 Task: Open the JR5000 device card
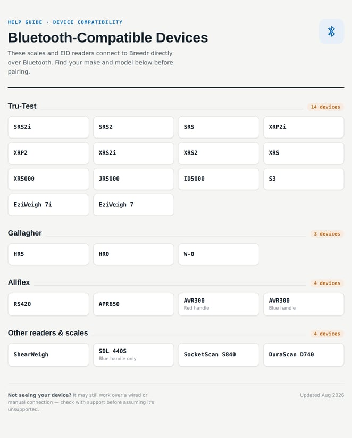(133, 179)
